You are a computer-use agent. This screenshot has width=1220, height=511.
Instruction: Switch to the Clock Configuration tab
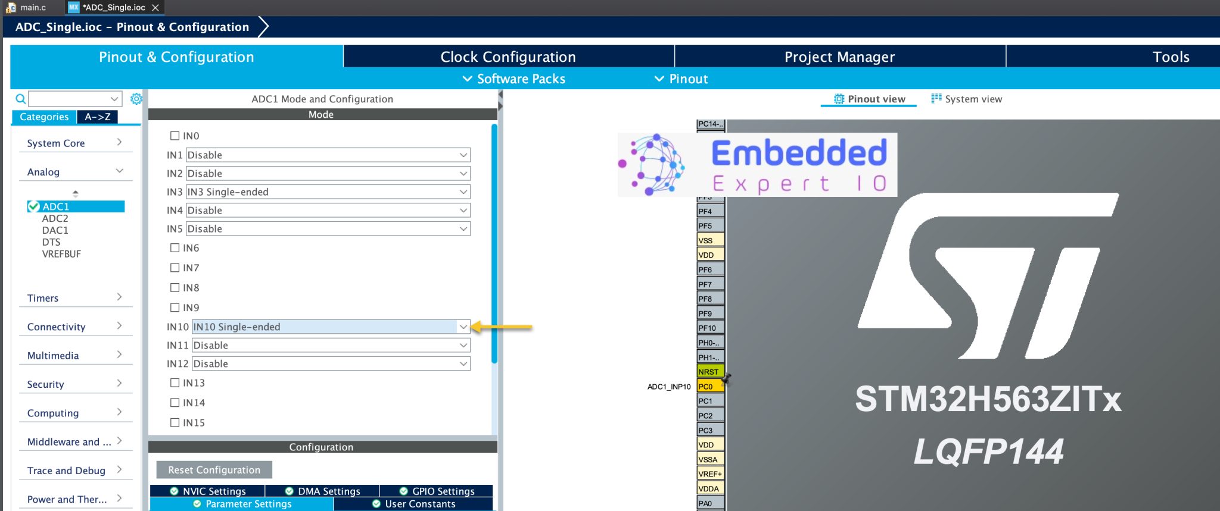tap(508, 57)
